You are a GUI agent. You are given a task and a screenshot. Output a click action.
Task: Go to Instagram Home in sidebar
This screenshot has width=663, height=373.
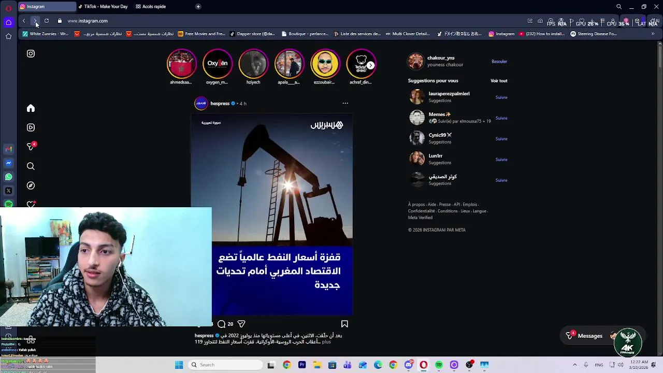[x=31, y=108]
